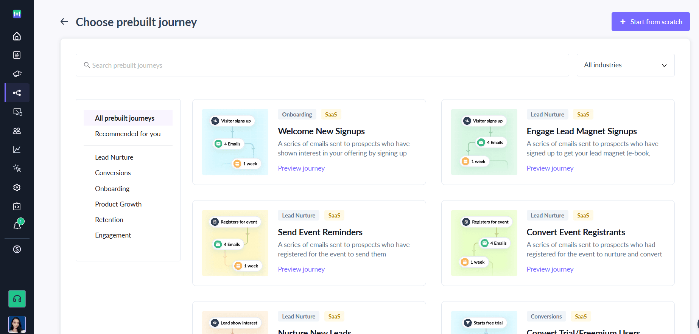Select All prebuilt journeys category
699x334 pixels.
tap(128, 118)
